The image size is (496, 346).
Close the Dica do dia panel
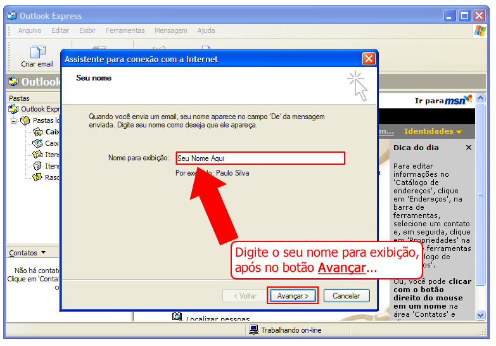pyautogui.click(x=469, y=147)
